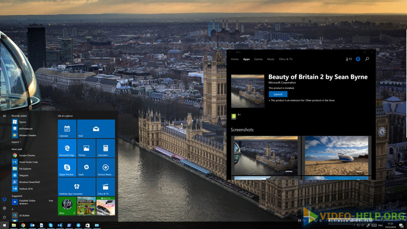Click the Skype Preview tile
Image resolution: width=407 pixels, height=229 pixels.
(67, 168)
